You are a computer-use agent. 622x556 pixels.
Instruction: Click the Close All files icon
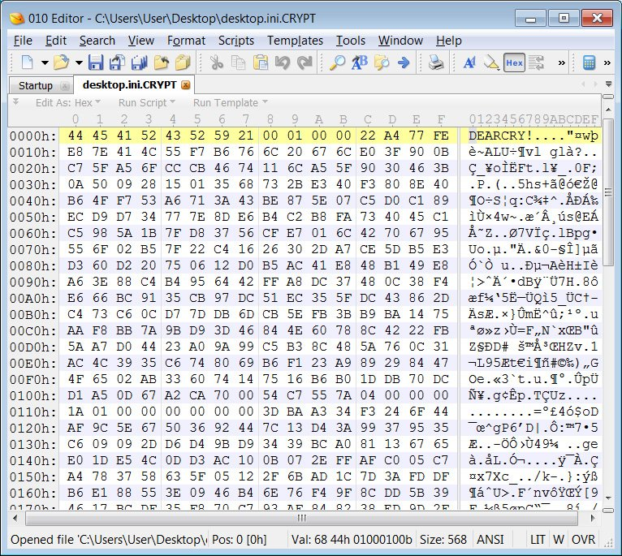(x=183, y=62)
